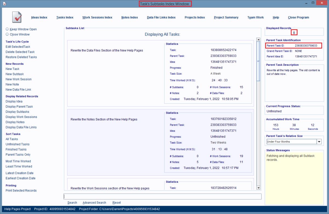Image resolution: width=329 pixels, height=214 pixels.
Task: Select 'Rewrite the Work Sessions section' task record
Action: 160,184
